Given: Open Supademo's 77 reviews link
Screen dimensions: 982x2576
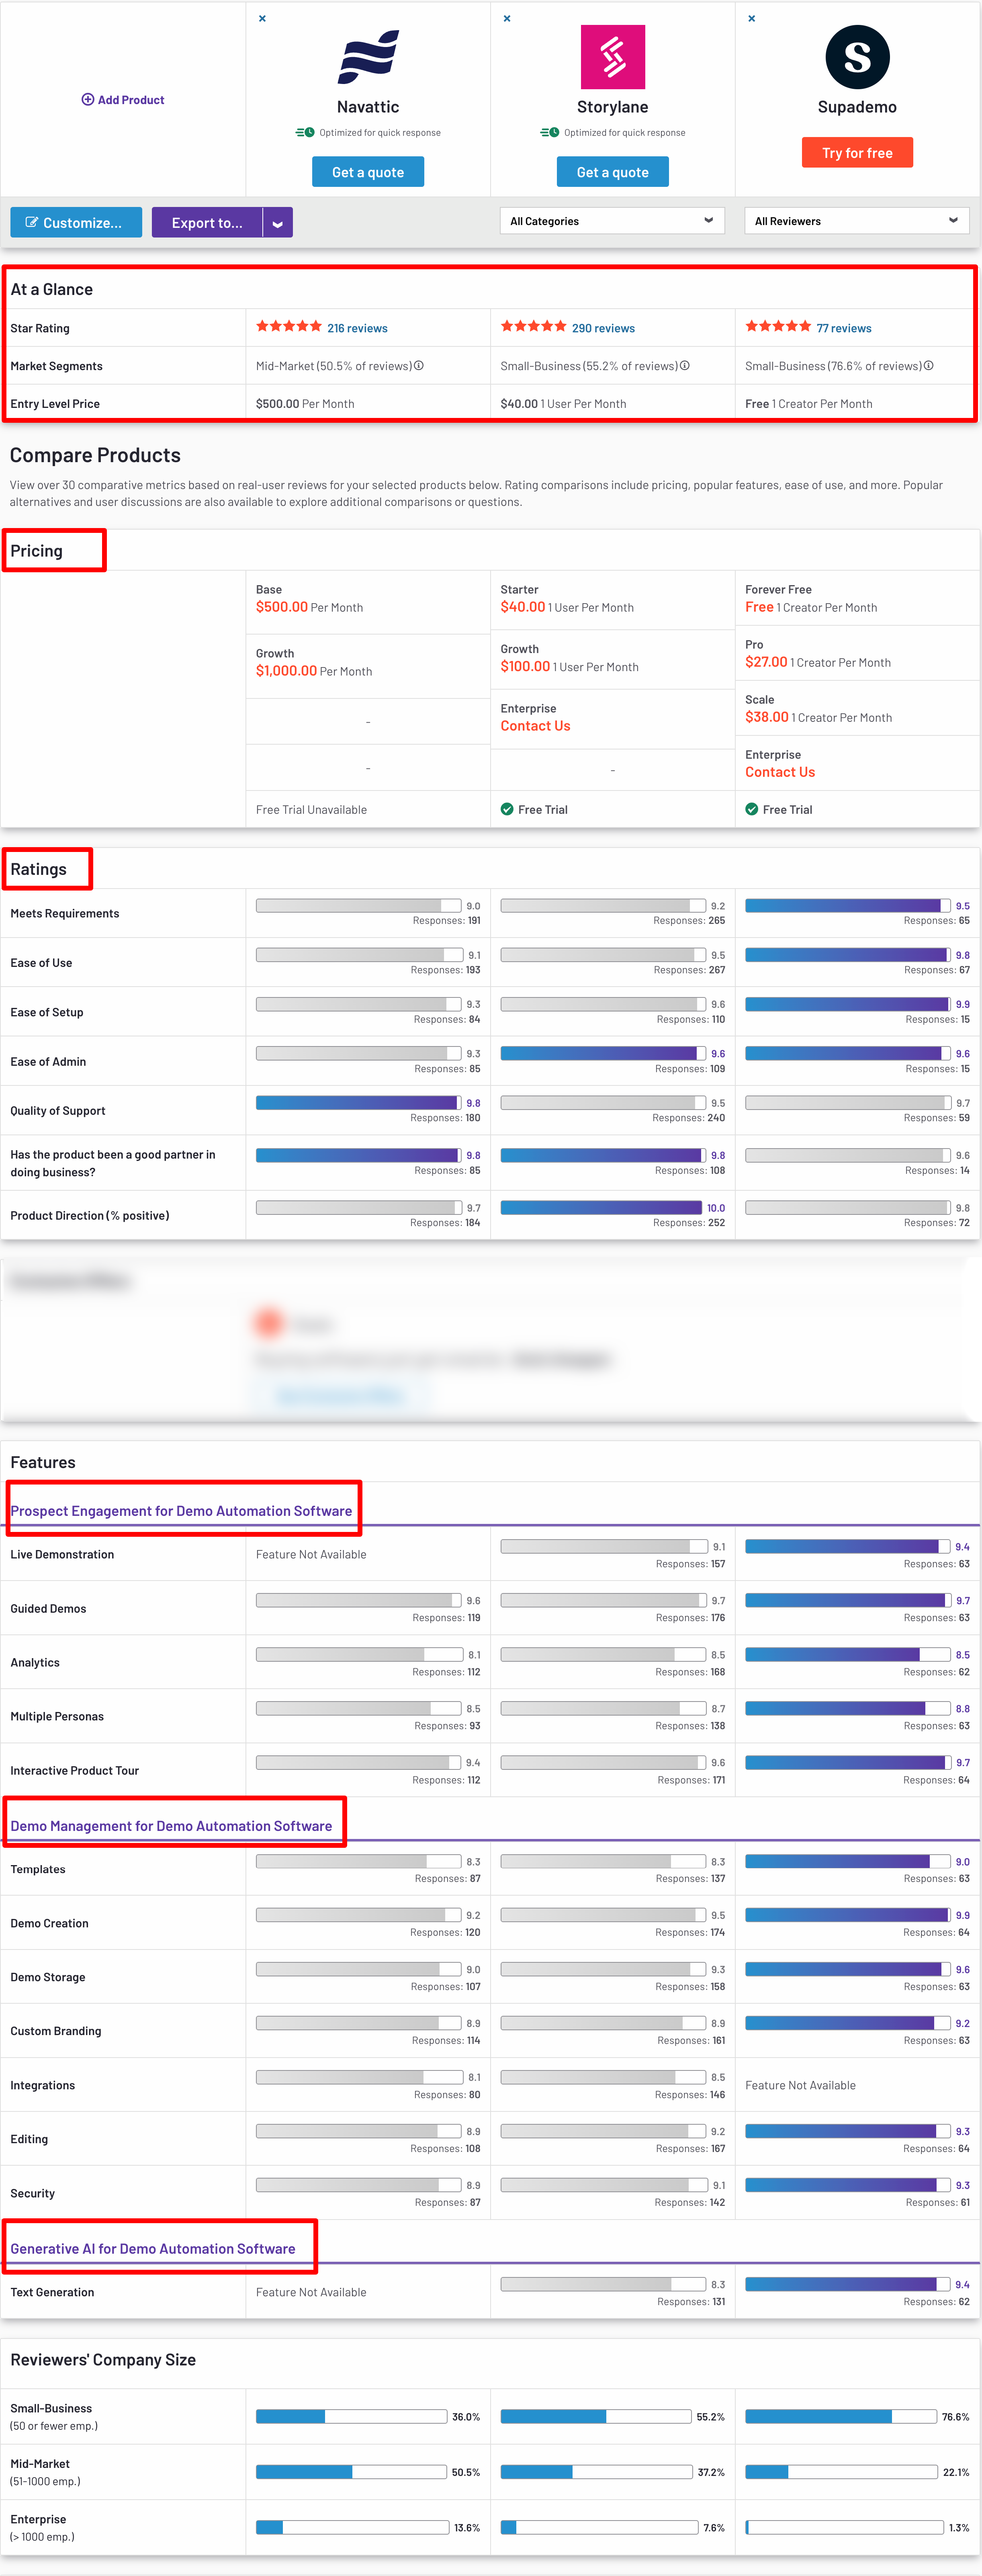Looking at the screenshot, I should pos(844,328).
